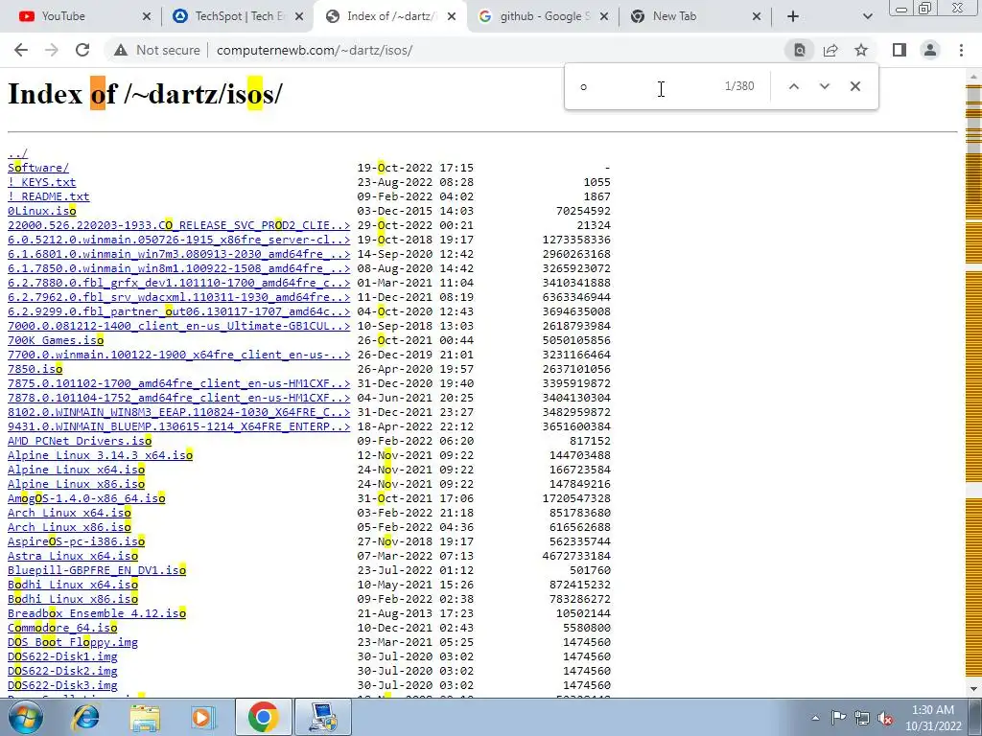The image size is (982, 736).
Task: Click the Not secure warning icon
Action: click(121, 50)
